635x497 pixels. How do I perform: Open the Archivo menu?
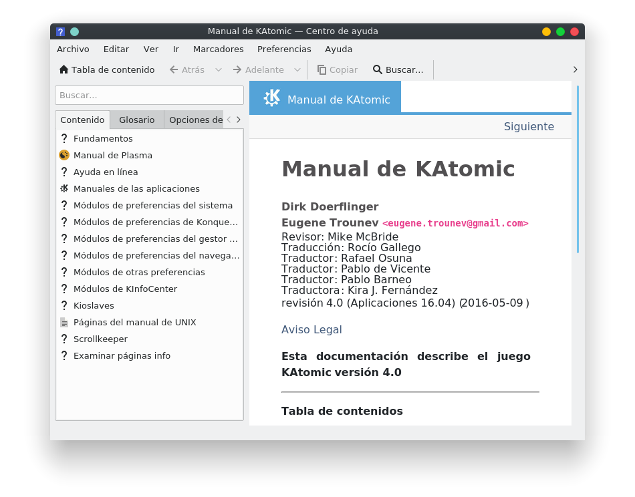73,49
